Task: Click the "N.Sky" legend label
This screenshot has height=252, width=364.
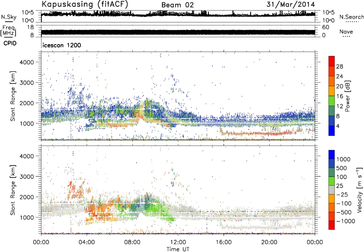Action: 9,17
